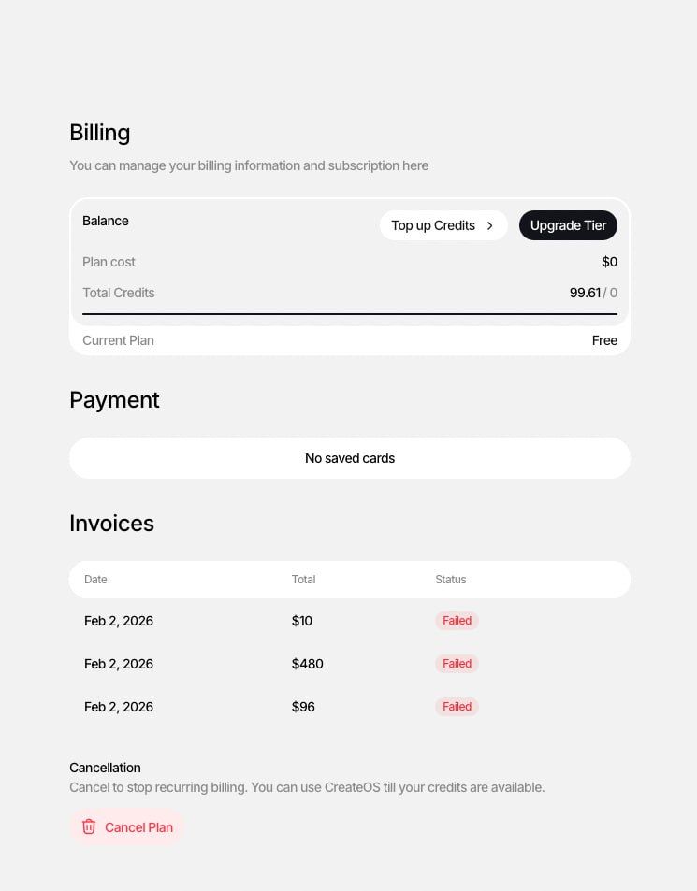Image resolution: width=697 pixels, height=891 pixels.
Task: Click the Billing page heading
Action: click(99, 132)
